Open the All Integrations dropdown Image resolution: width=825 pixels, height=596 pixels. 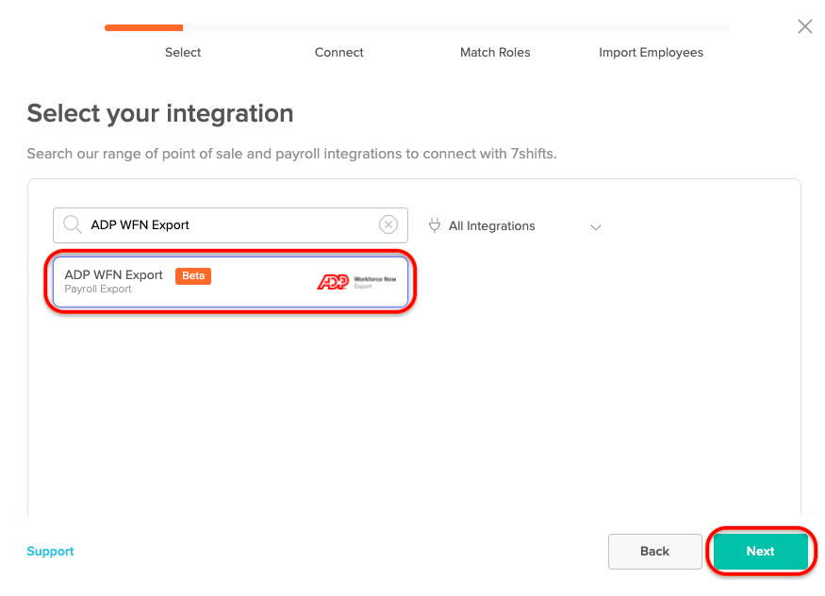click(x=490, y=226)
